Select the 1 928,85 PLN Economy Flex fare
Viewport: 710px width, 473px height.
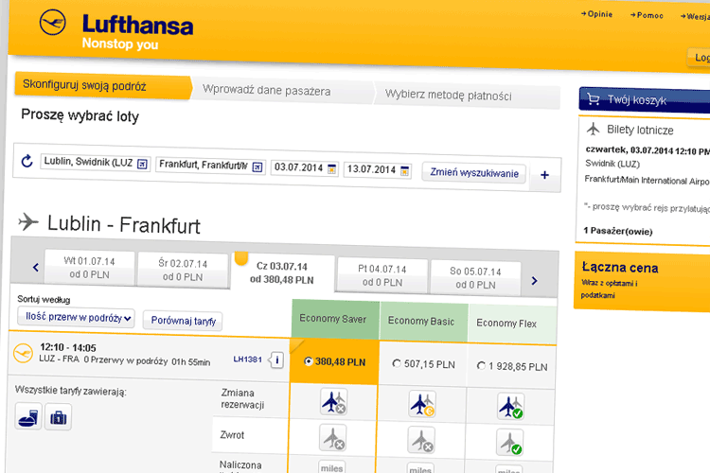(x=481, y=365)
